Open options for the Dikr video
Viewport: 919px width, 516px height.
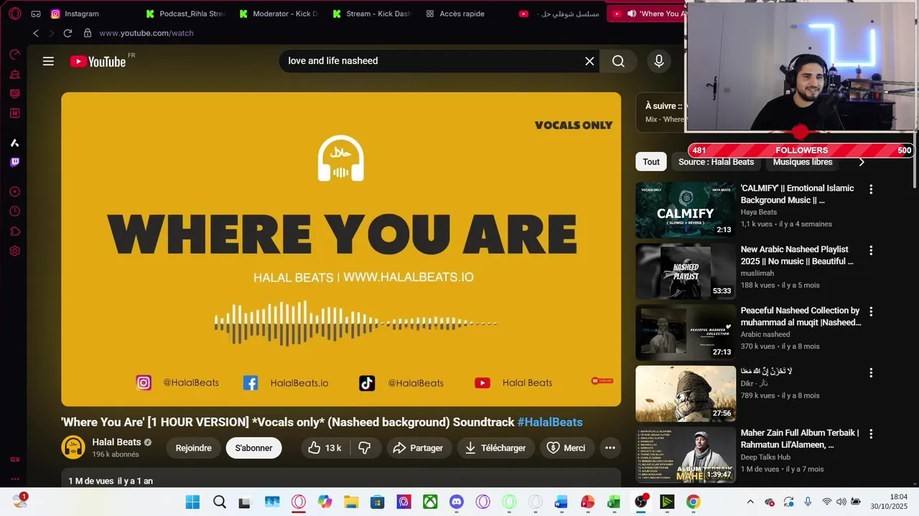[x=871, y=373]
